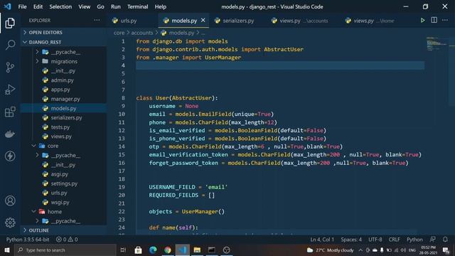
Task: Open Explorer views and more actions ellipsis
Action: (x=97, y=20)
